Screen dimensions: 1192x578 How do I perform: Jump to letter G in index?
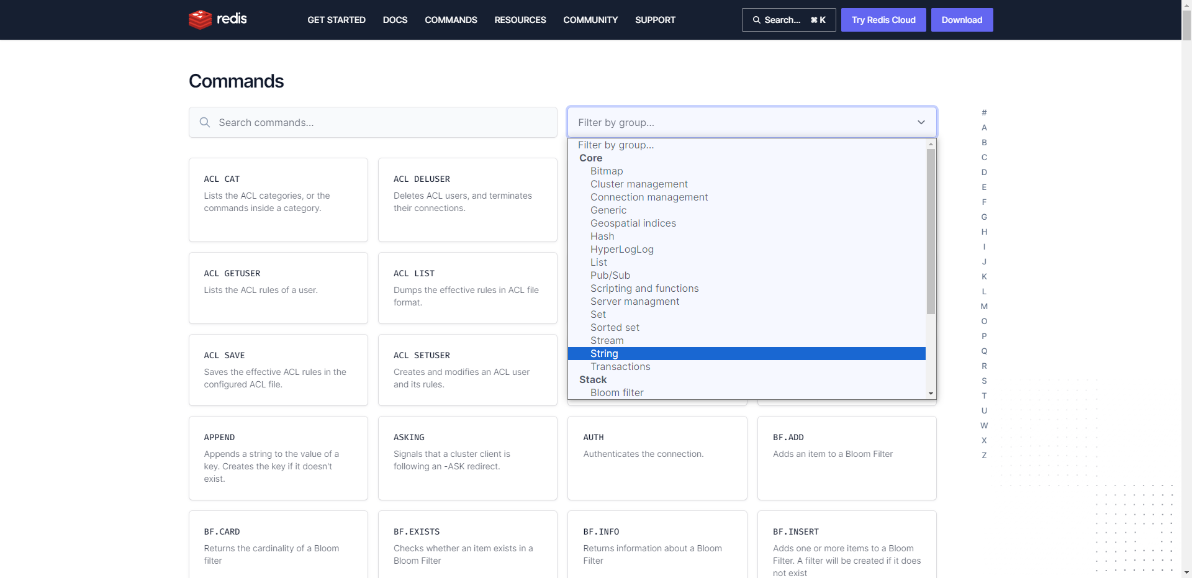coord(984,217)
